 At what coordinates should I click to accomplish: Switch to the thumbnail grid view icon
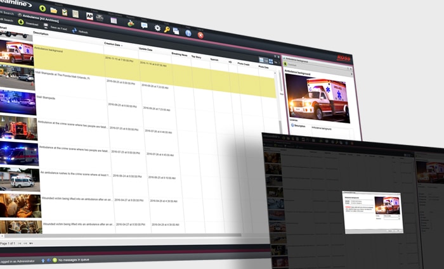click(x=271, y=61)
